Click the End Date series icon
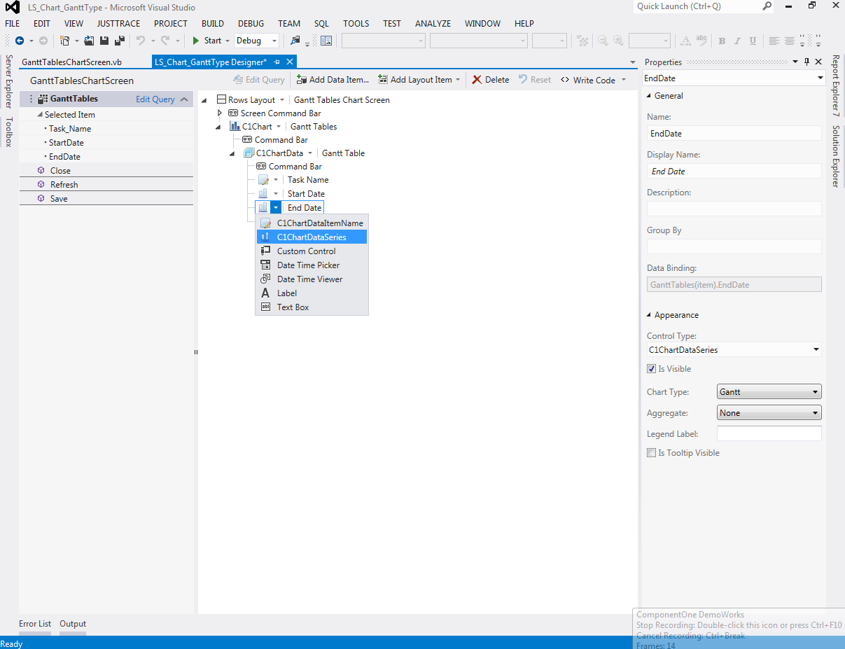The width and height of the screenshot is (845, 649). [x=263, y=207]
